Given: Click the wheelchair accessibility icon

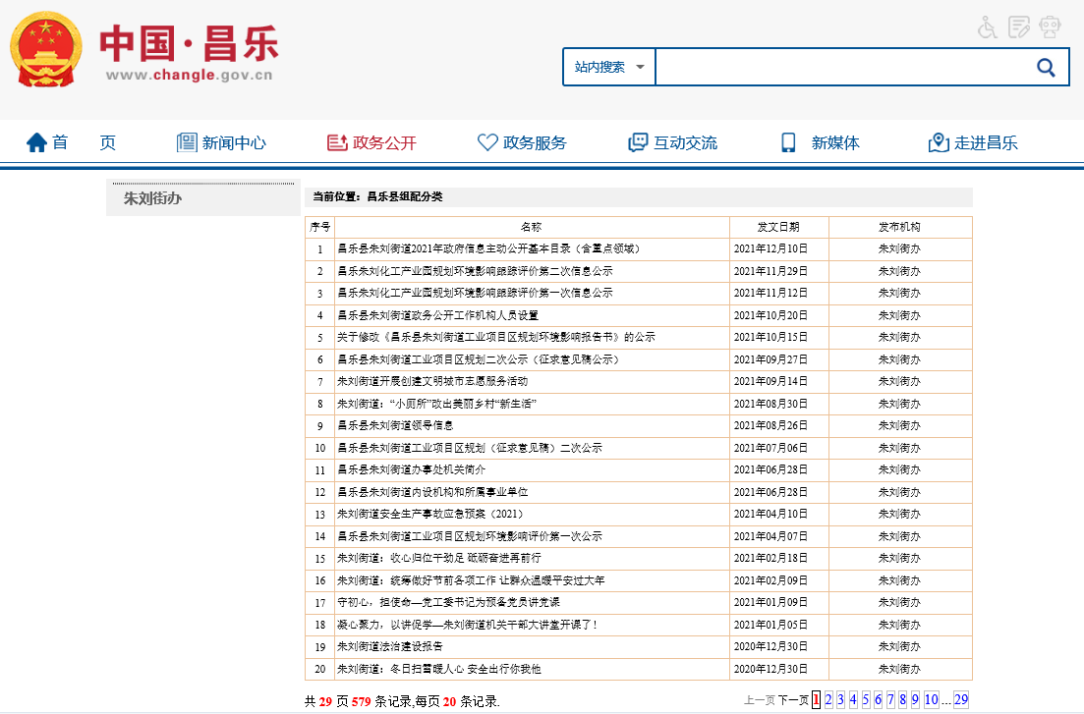Looking at the screenshot, I should (988, 27).
